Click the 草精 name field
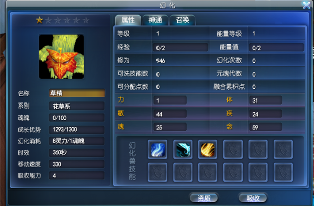The width and height of the screenshot is (314, 206). 77,93
